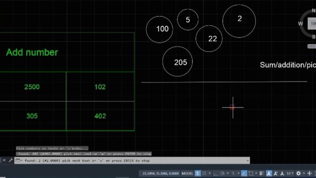Open snap mode settings dropdown
Viewport: 316px width, 178px height.
click(x=209, y=173)
